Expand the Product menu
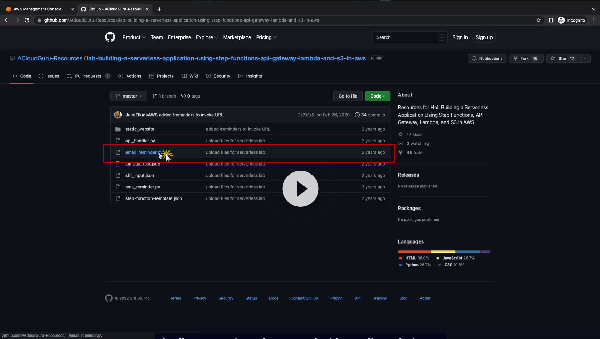 tap(134, 37)
